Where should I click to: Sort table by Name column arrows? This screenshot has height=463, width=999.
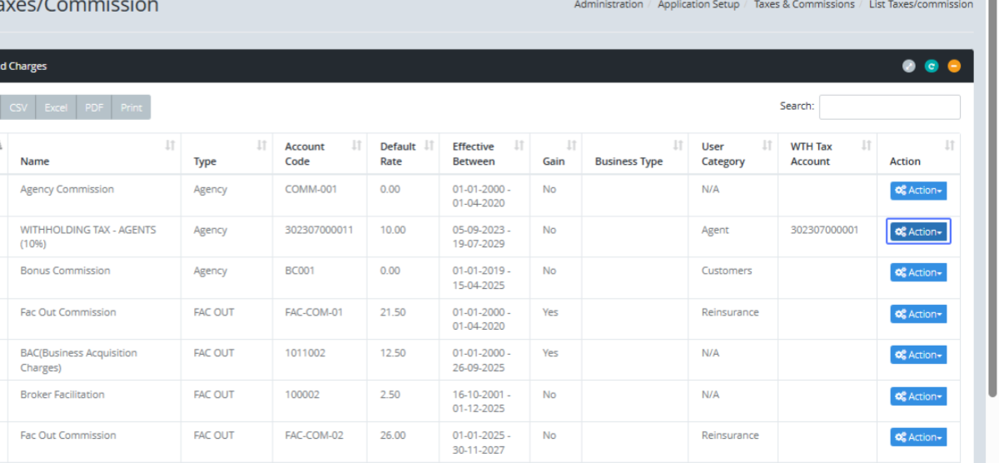click(170, 146)
